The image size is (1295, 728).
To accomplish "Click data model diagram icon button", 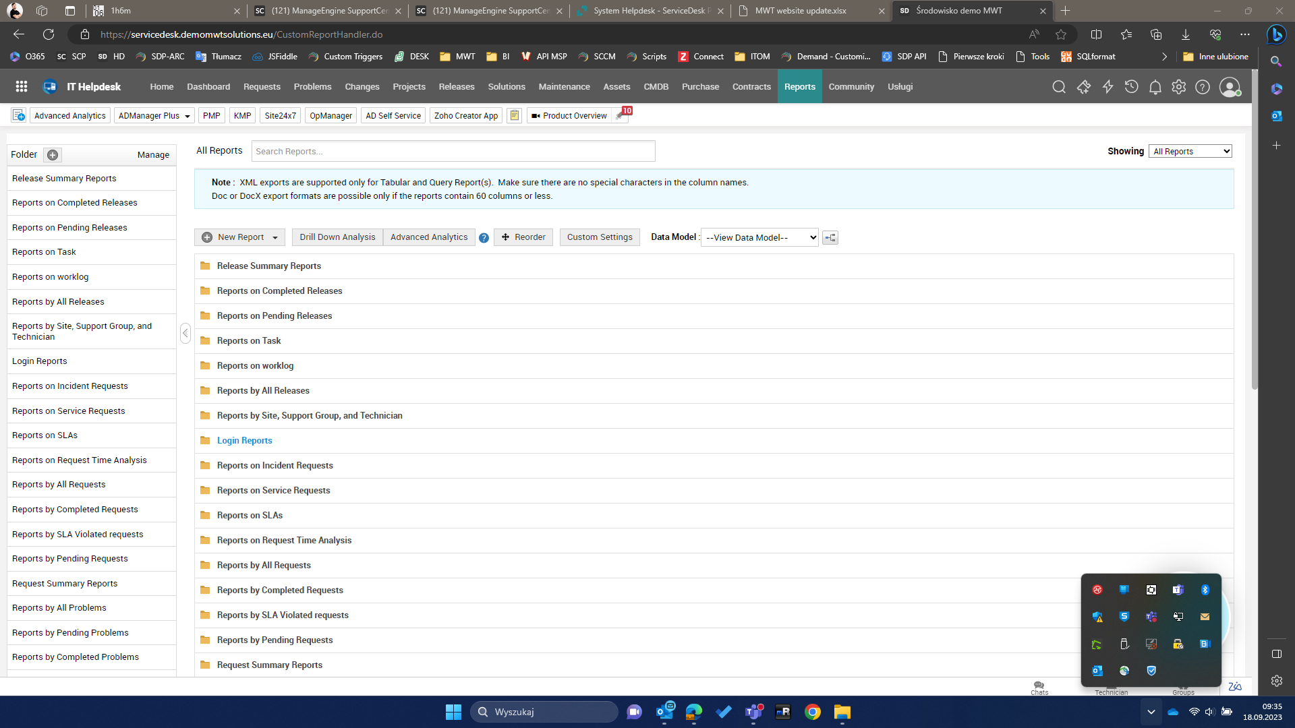I will [x=830, y=238].
